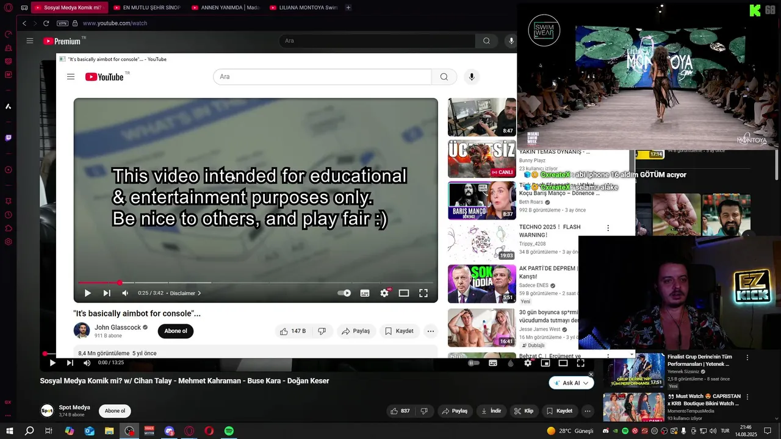
Task: Open Discord from the taskbar
Action: tap(169, 431)
